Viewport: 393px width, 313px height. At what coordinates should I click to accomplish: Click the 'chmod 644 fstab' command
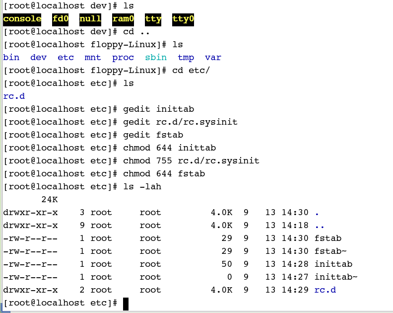[x=164, y=174]
